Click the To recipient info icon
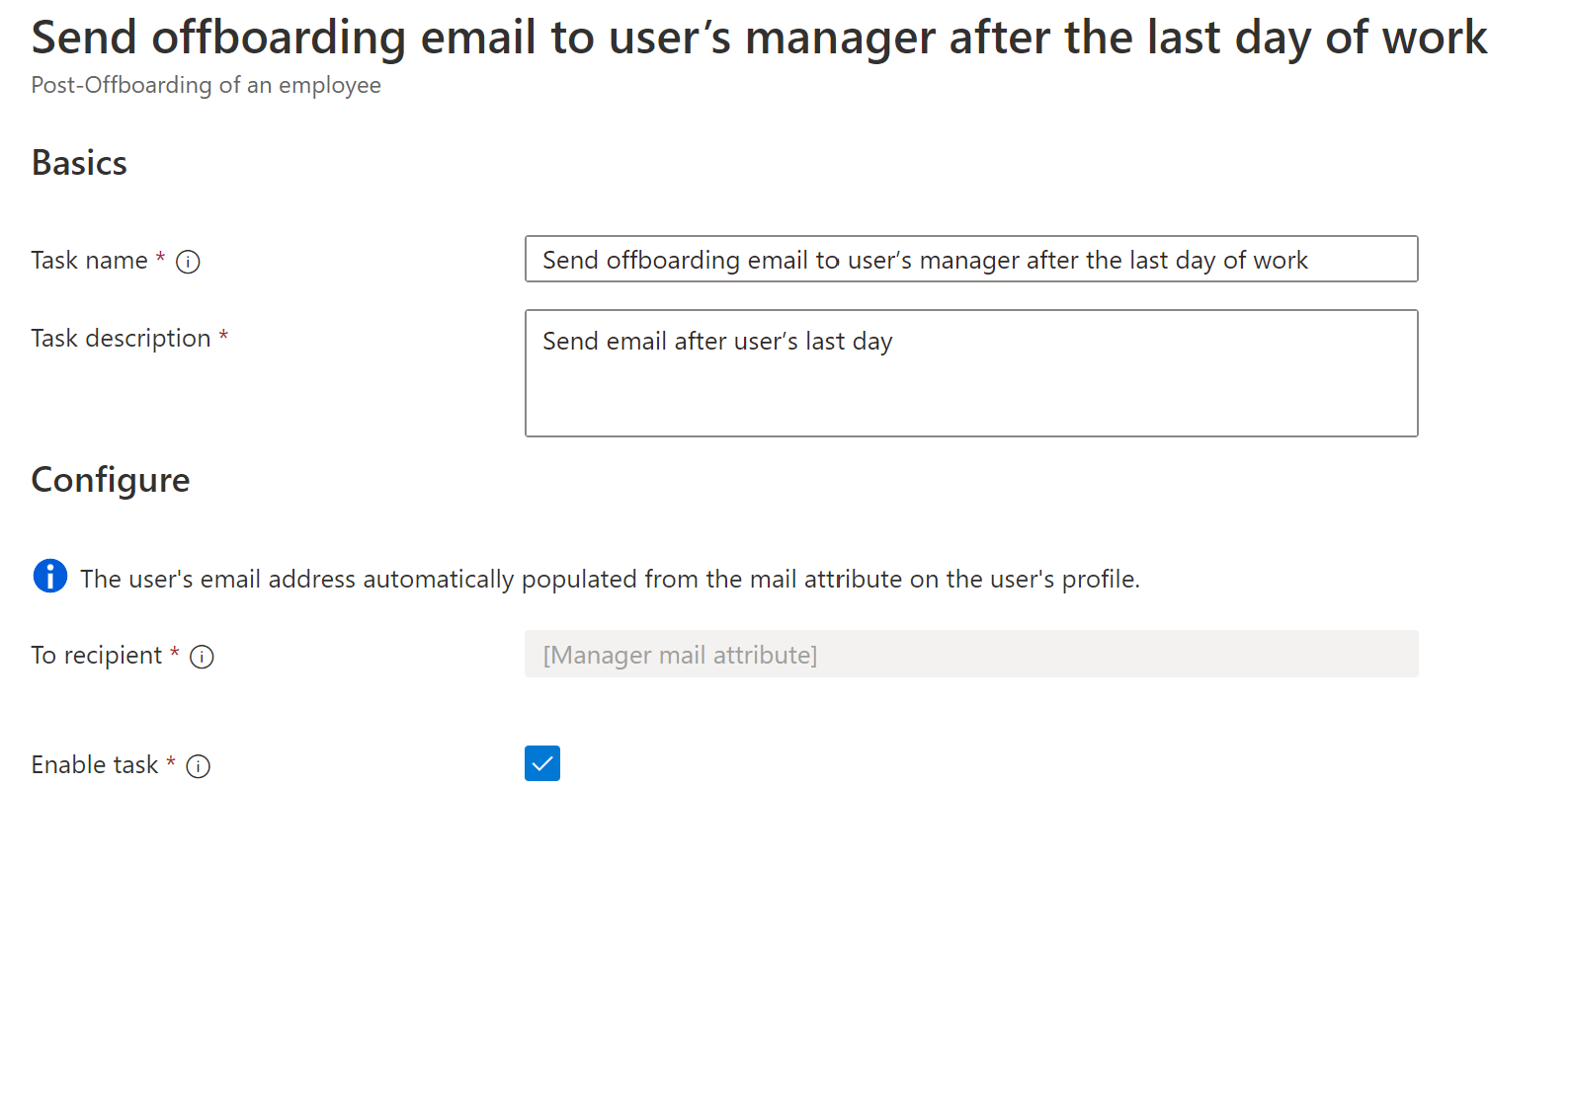This screenshot has height=1101, width=1572. click(x=202, y=657)
